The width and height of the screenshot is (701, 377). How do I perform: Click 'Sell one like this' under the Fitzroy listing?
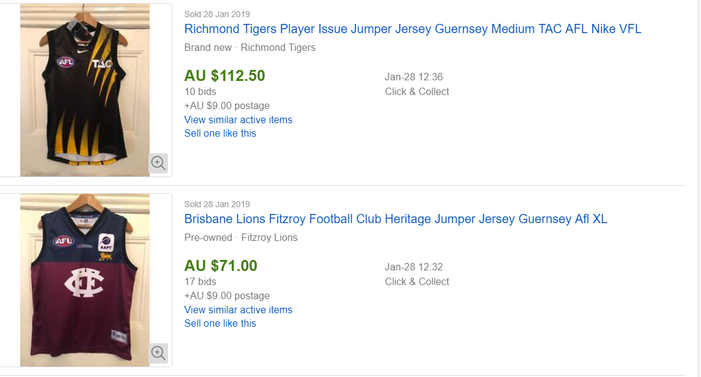point(220,323)
